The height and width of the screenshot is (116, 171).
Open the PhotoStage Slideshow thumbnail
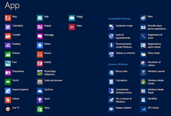click(40, 73)
